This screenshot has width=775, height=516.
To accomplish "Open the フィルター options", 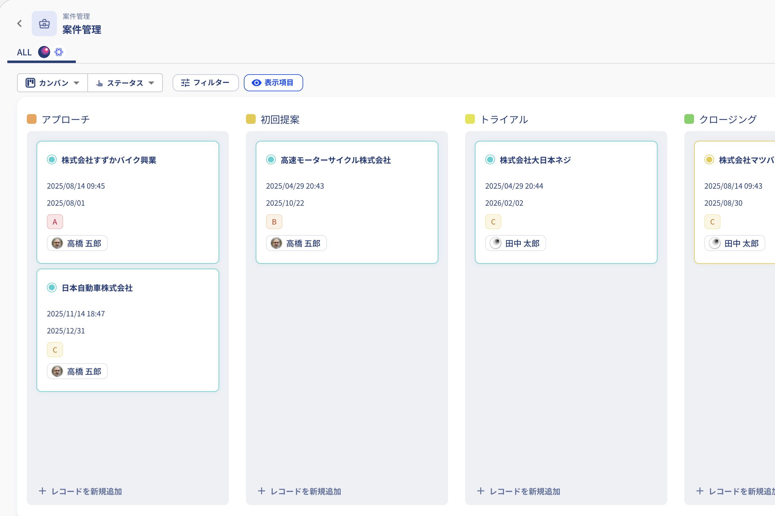I will click(205, 82).
